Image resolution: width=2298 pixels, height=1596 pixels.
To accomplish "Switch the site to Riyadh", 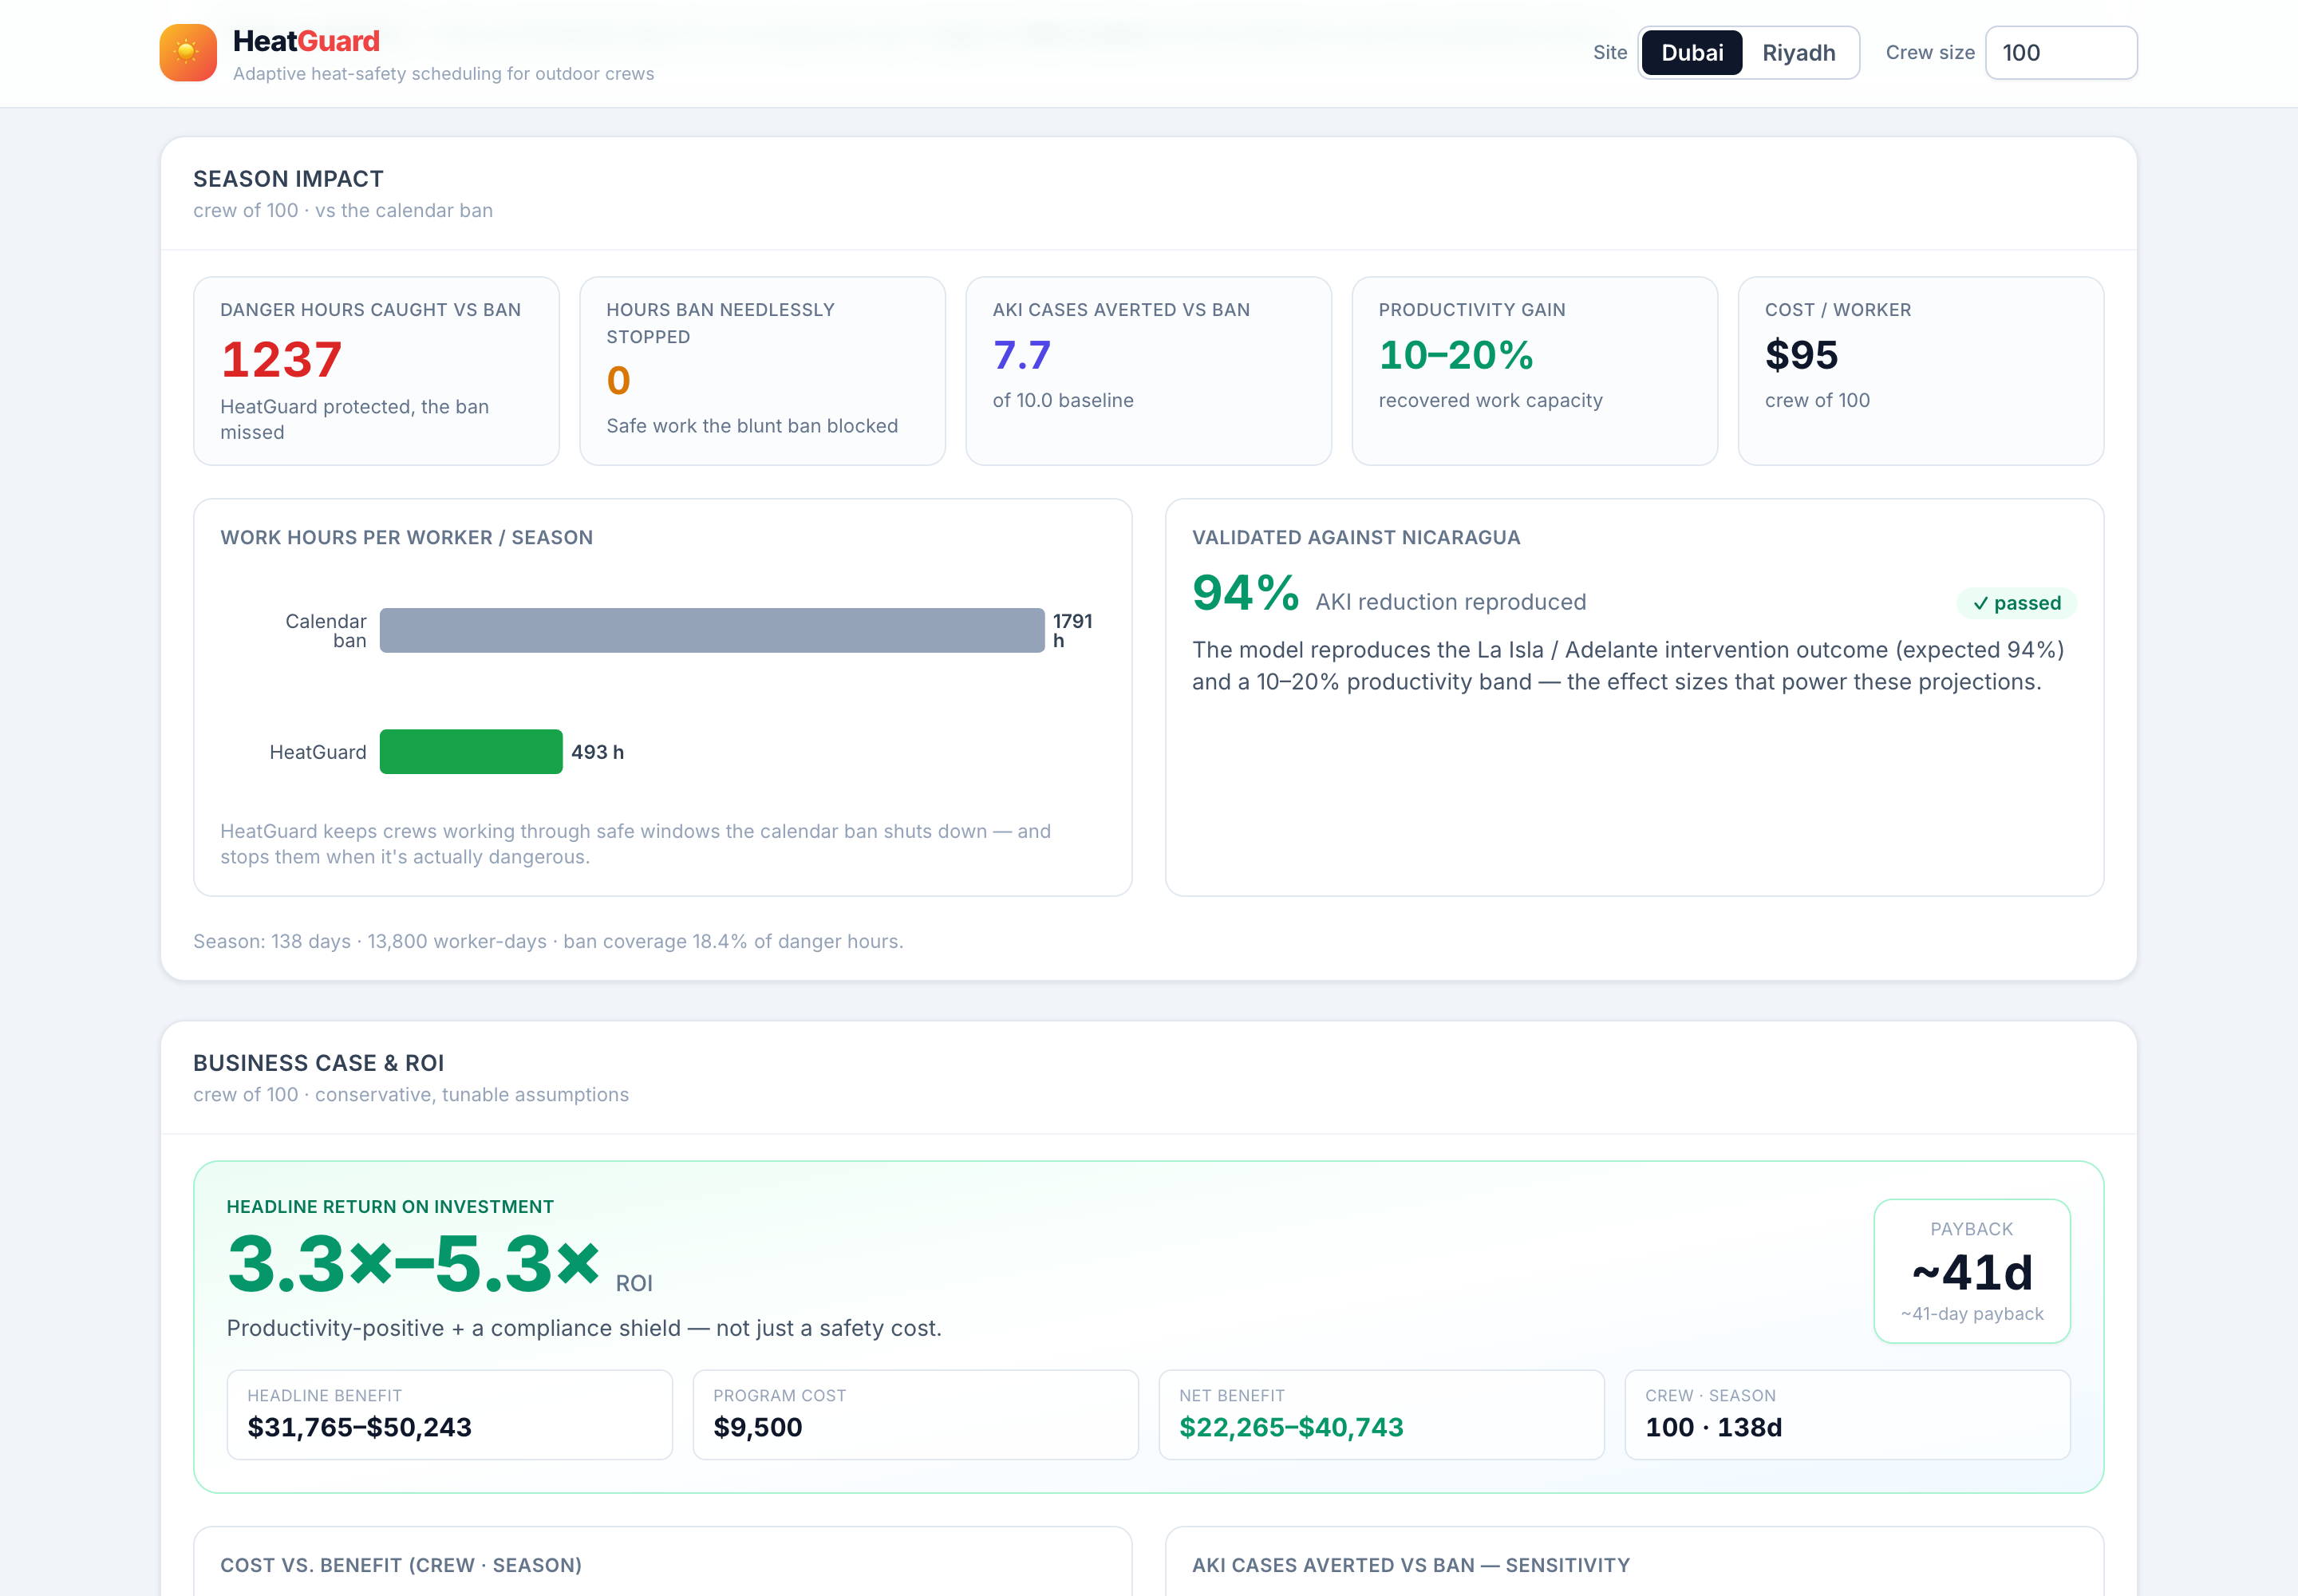I will point(1798,53).
